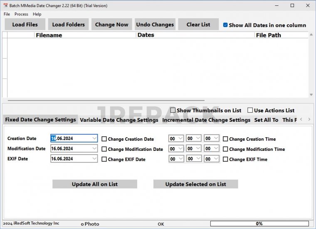The width and height of the screenshot is (316, 229).
Task: Open the Creation Time hours dropdown
Action: [x=180, y=138]
